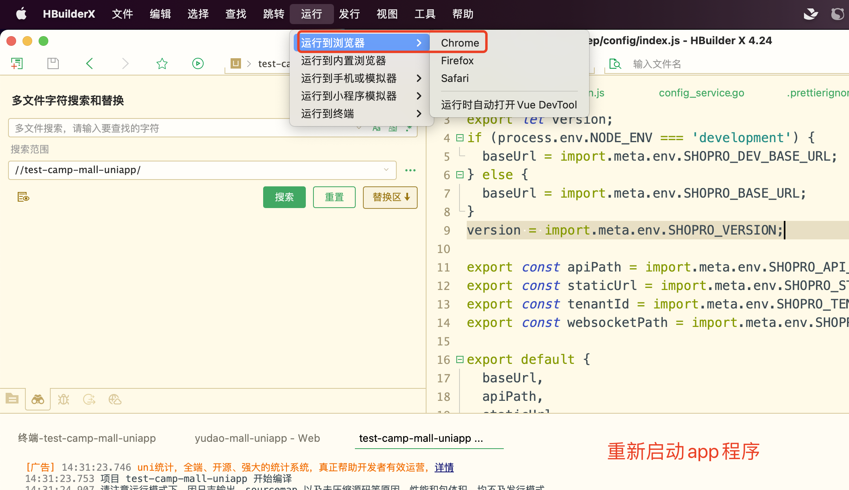Select Firefox in browser submenu
This screenshot has height=490, width=849.
pos(457,61)
